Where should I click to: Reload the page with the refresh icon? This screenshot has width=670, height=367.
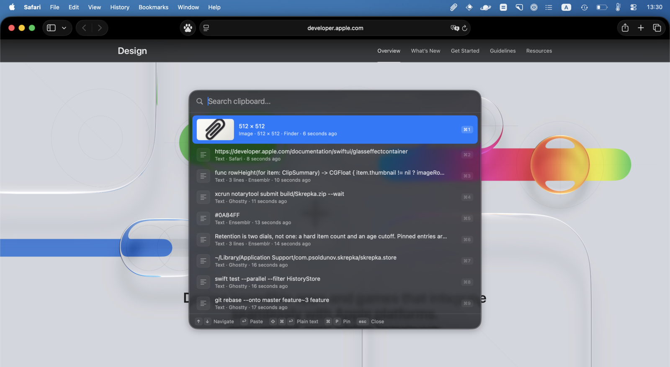tap(464, 28)
